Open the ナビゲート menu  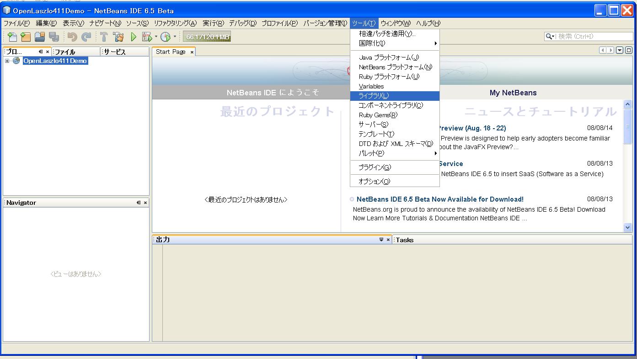(106, 23)
